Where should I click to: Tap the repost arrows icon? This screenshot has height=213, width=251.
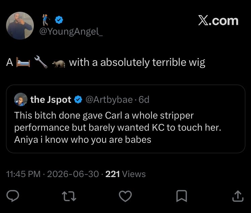pyautogui.click(x=69, y=196)
